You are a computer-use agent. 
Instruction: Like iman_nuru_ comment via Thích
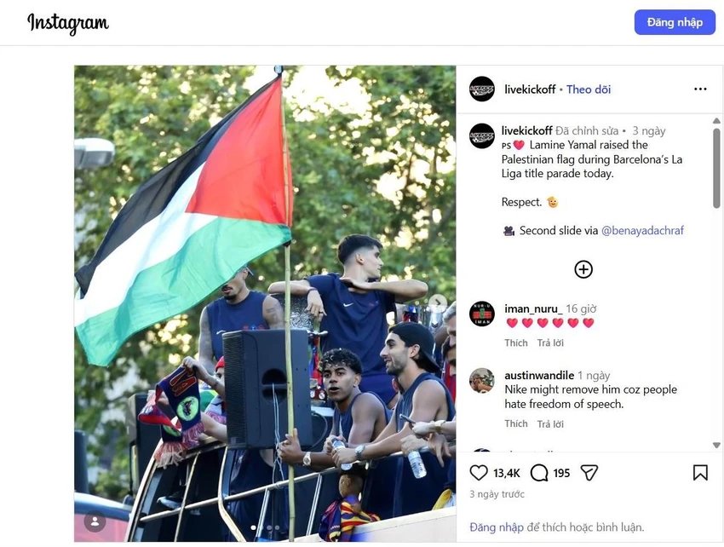[x=516, y=343]
